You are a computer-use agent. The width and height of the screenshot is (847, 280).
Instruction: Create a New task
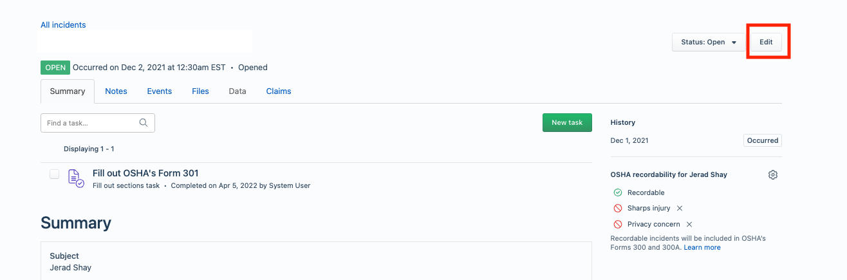[x=567, y=122]
